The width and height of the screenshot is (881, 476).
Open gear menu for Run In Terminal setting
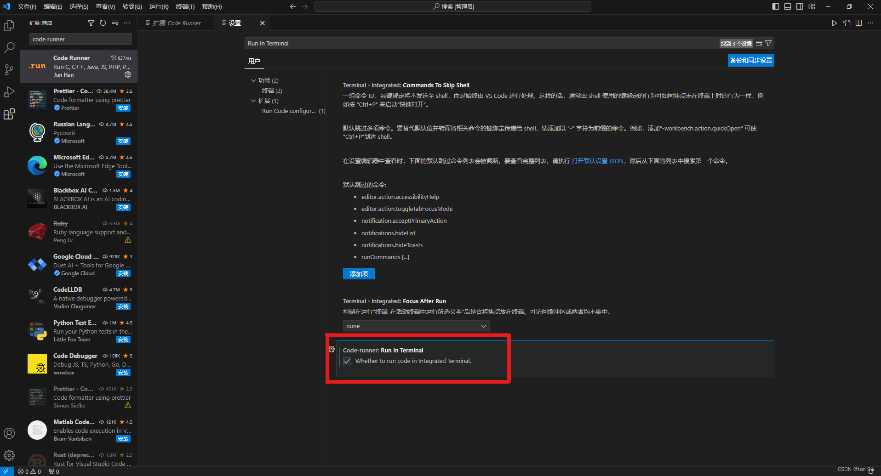pyautogui.click(x=332, y=350)
